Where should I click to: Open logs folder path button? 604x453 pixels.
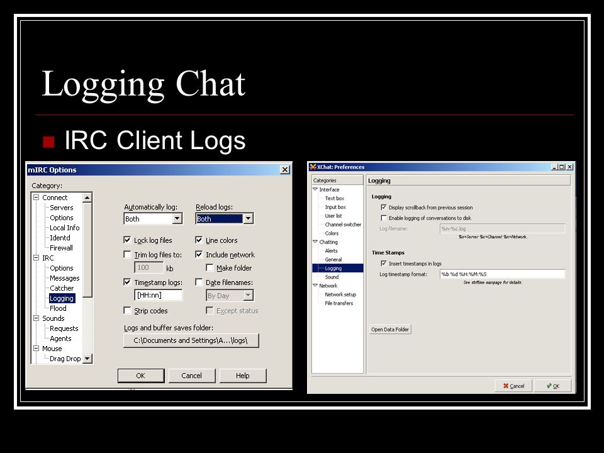click(191, 340)
